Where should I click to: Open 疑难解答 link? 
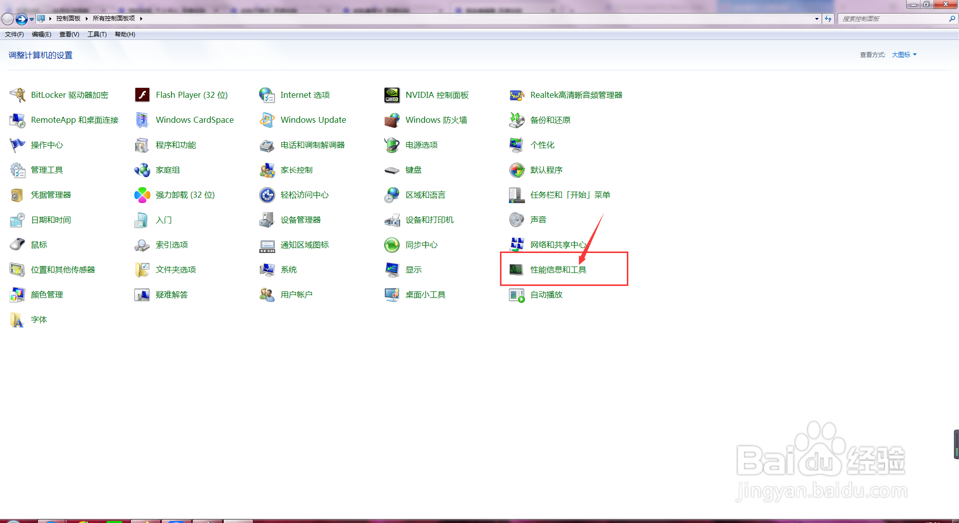click(172, 294)
